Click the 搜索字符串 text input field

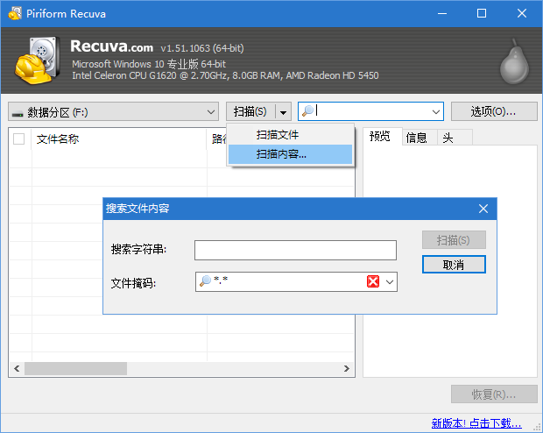click(295, 251)
